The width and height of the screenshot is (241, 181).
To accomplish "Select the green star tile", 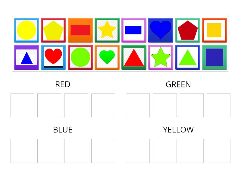I will pos(161,57).
